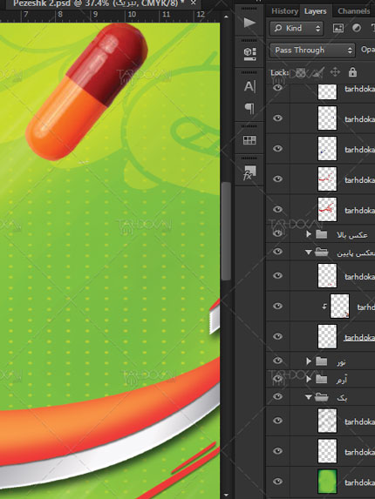Switch to the History tab
The image size is (375, 499).
pos(284,11)
